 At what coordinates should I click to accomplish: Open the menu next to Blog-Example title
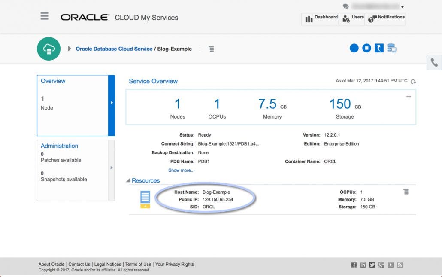point(211,49)
